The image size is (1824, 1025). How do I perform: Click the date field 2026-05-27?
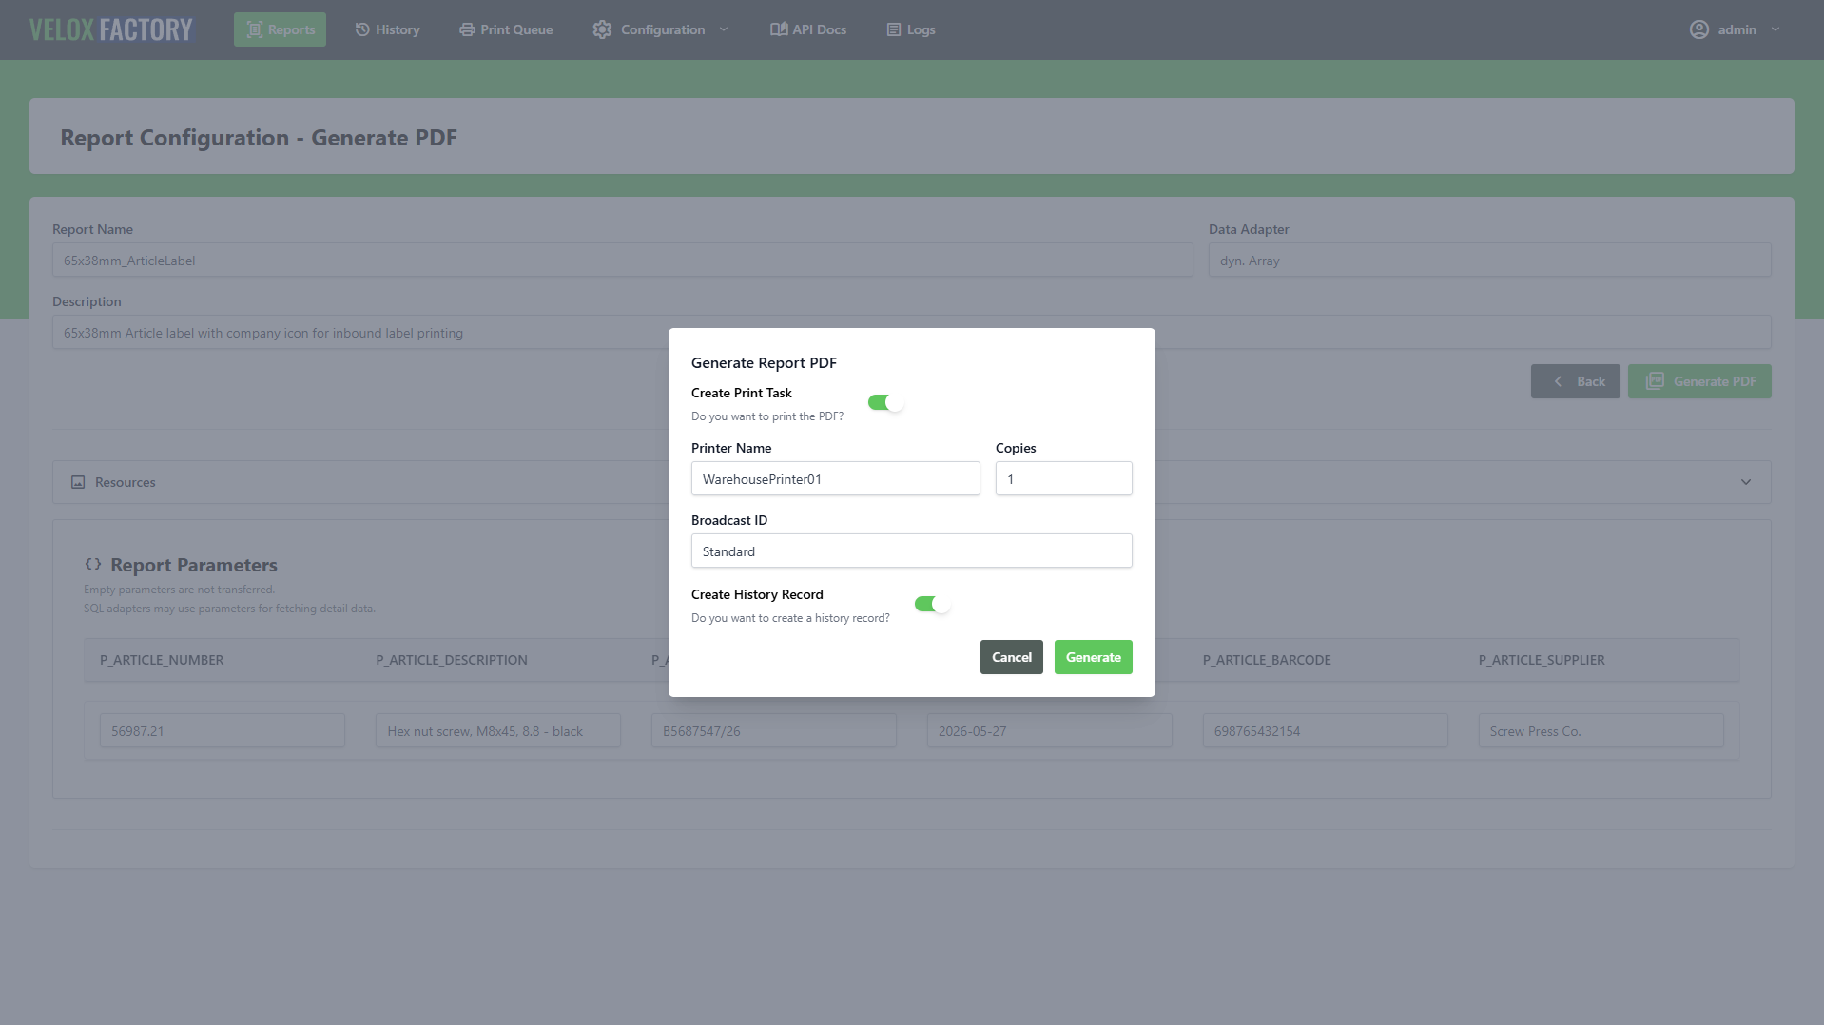(1050, 730)
